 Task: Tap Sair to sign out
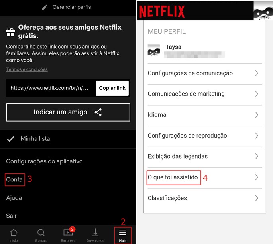pos(12,216)
